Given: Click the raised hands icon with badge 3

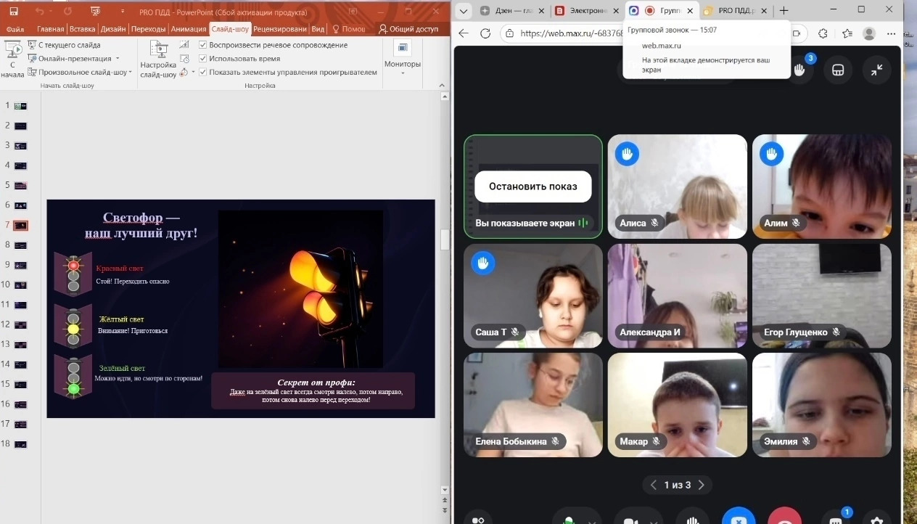Looking at the screenshot, I should [x=799, y=70].
